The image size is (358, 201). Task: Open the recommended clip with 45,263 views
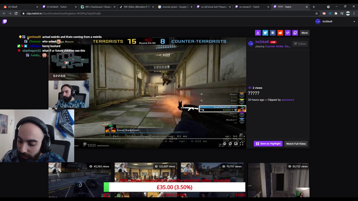[79, 180]
